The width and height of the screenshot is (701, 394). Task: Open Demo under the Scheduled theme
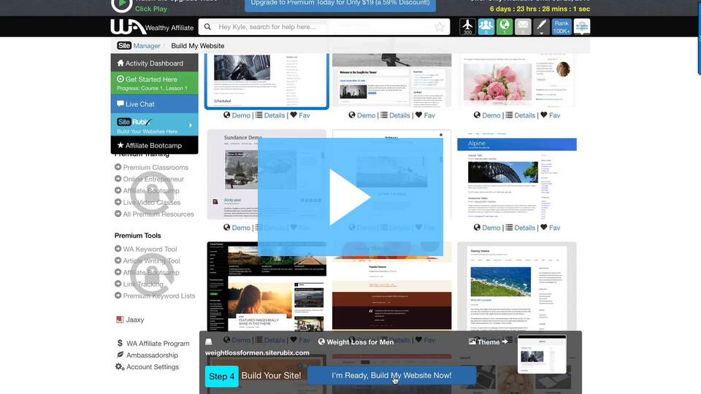tap(237, 115)
